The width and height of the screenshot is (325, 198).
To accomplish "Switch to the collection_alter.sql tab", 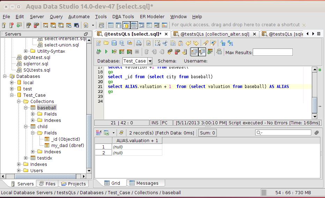I will click(215, 34).
